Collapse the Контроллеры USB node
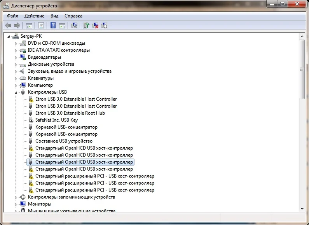309x225 pixels. (x=16, y=92)
